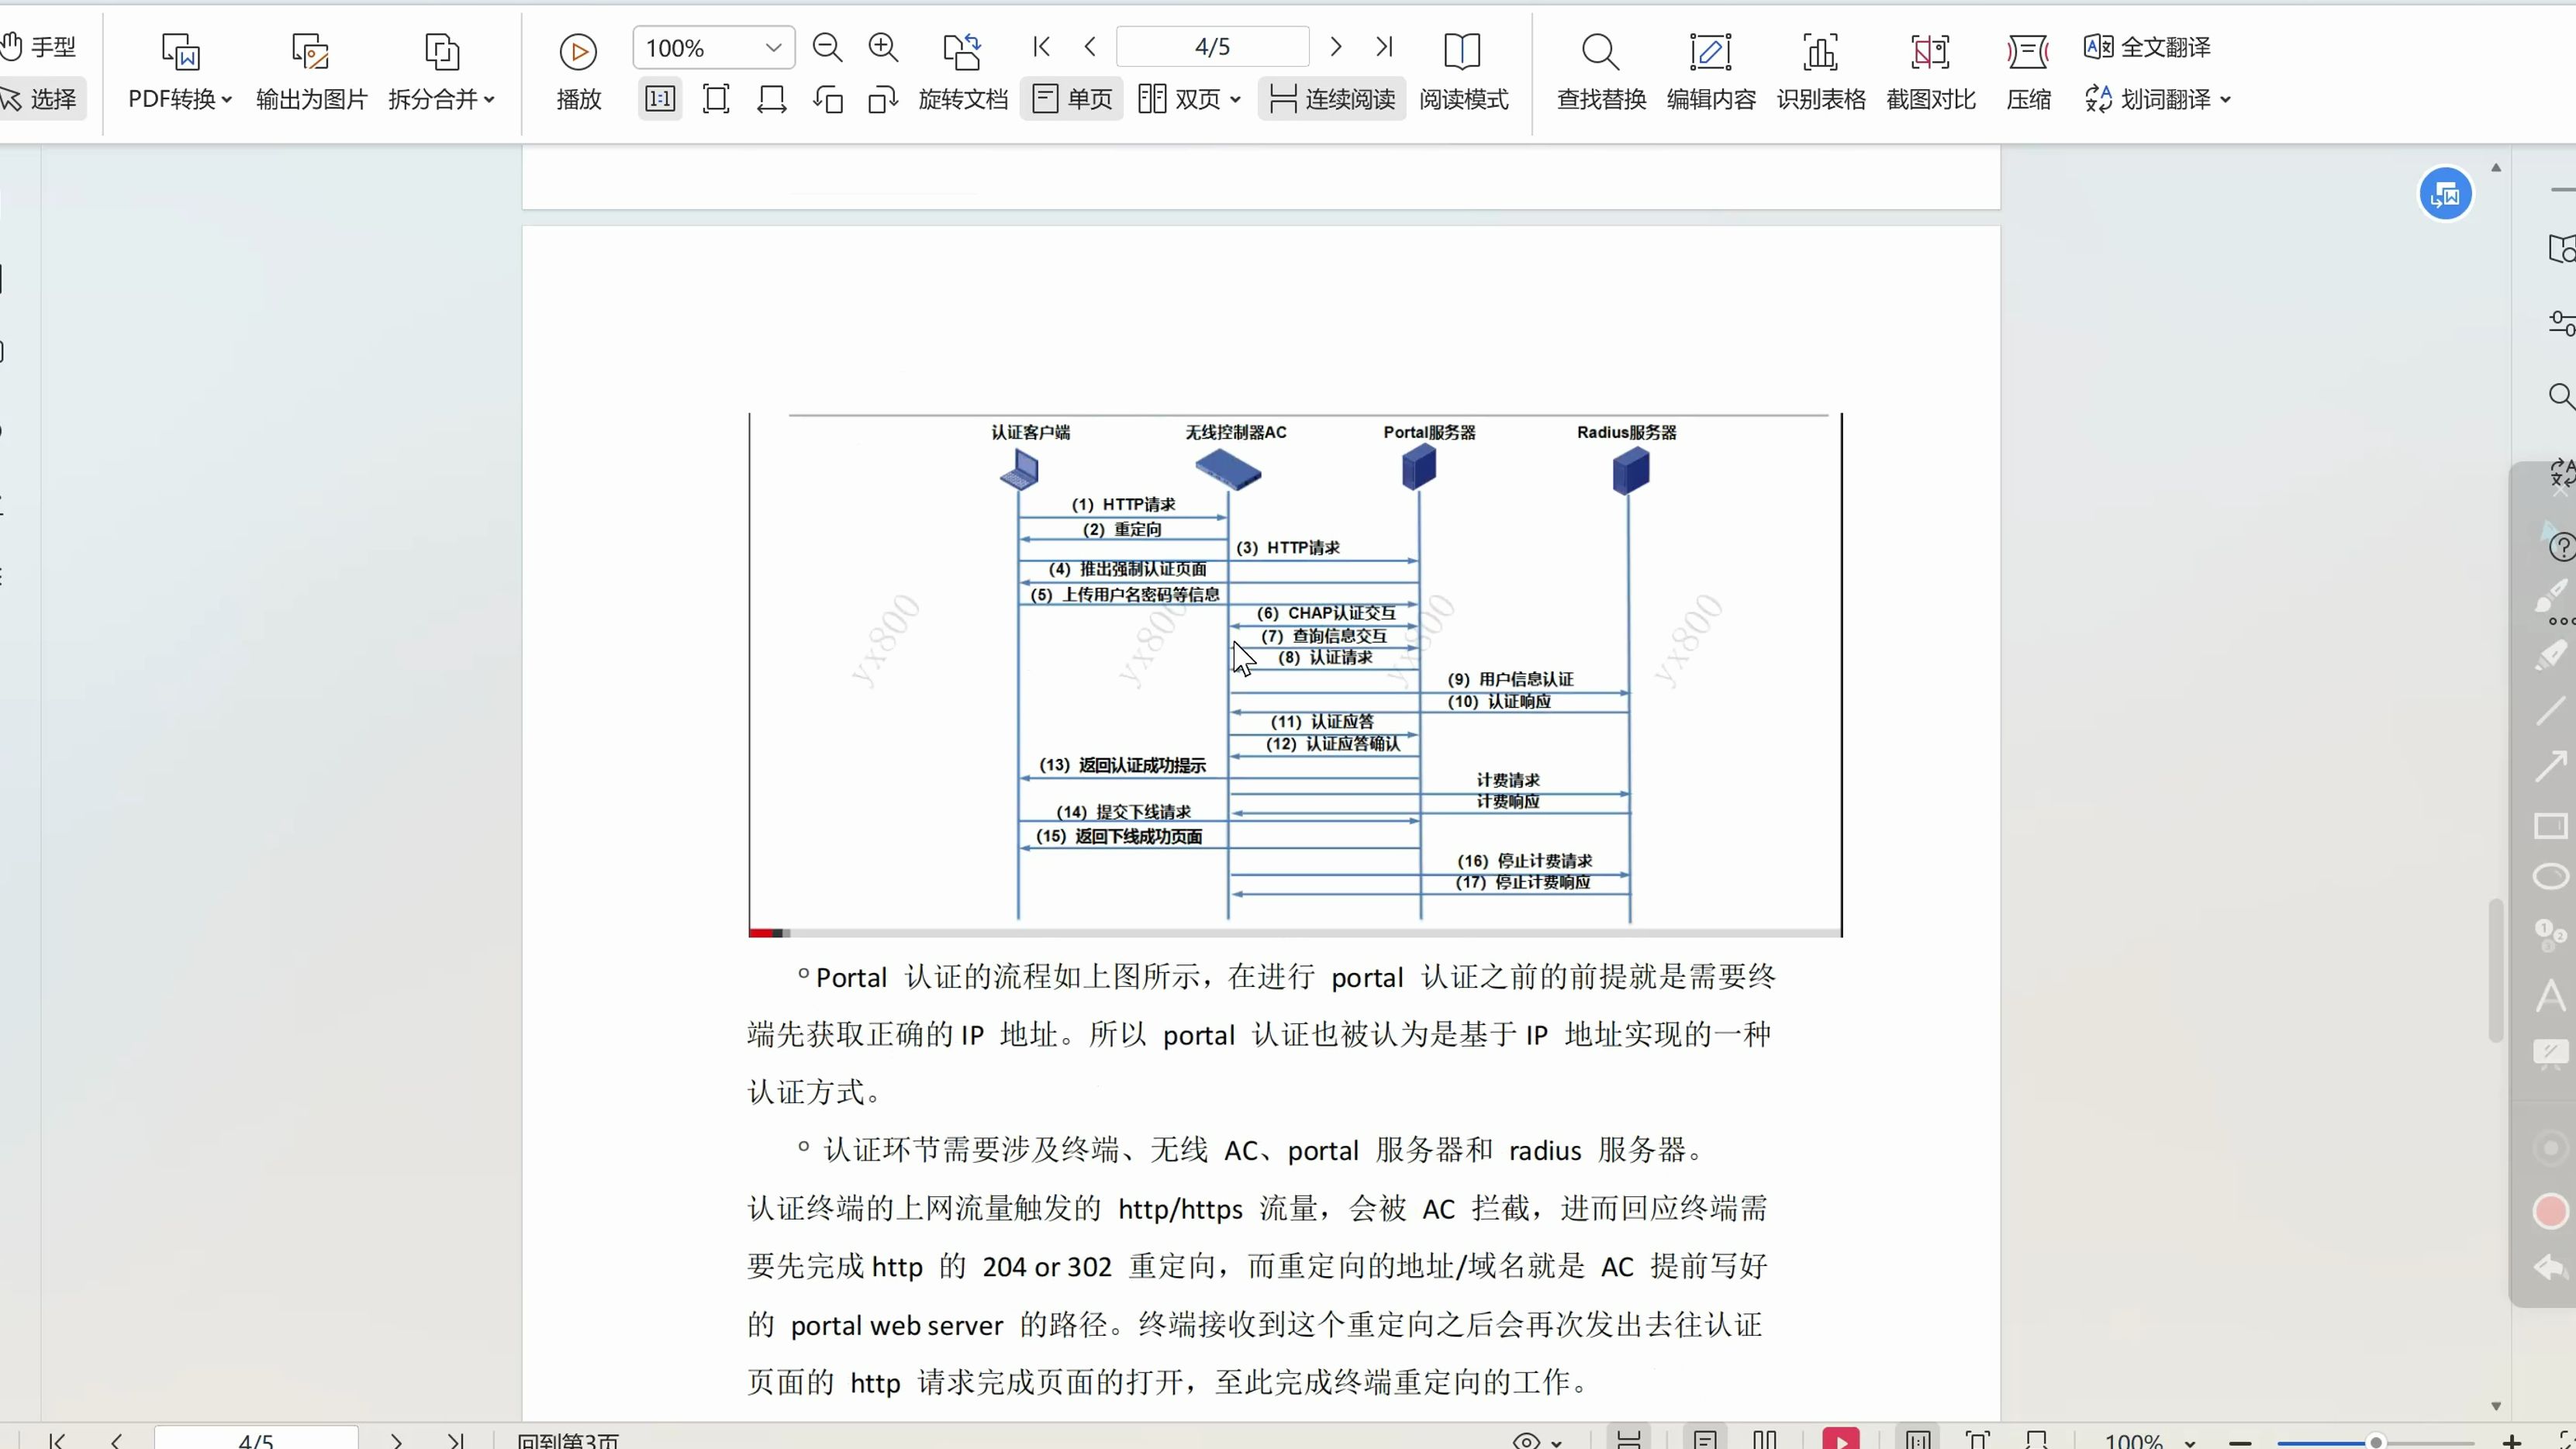Click the undo arrow in annotation bar
The width and height of the screenshot is (2576, 1449).
2552,1268
